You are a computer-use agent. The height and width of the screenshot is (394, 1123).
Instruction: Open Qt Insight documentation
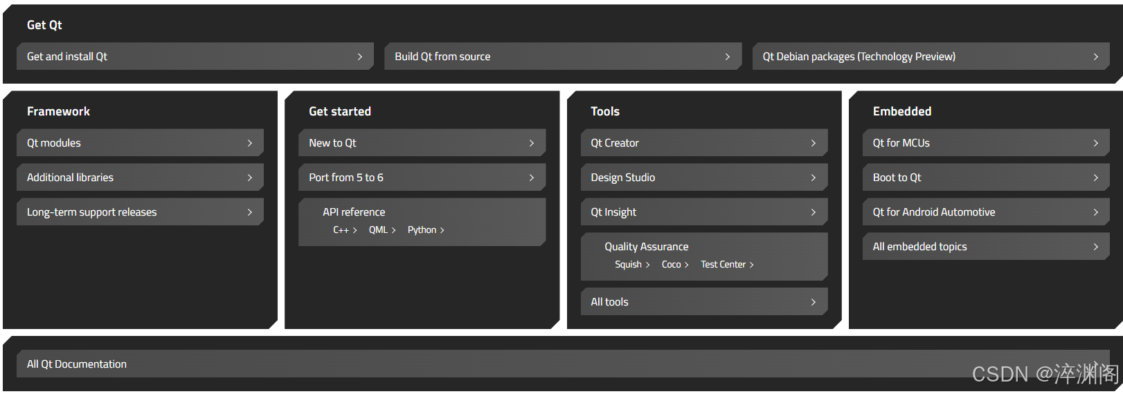tap(704, 212)
